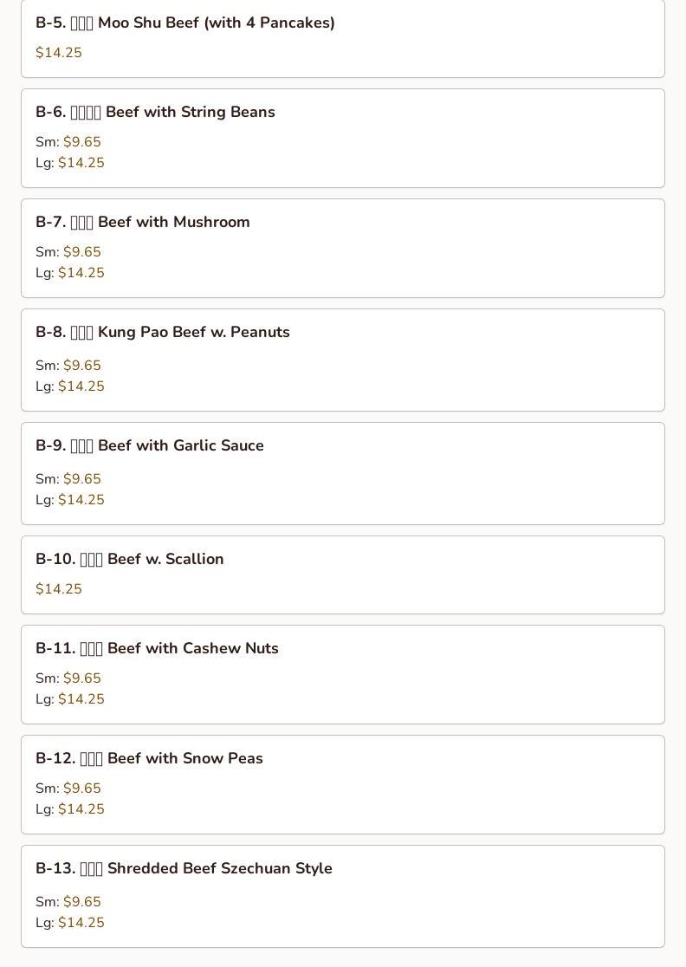Choose small size for Beef with String Beans
Image resolution: width=686 pixels, height=967 pixels.
point(81,142)
